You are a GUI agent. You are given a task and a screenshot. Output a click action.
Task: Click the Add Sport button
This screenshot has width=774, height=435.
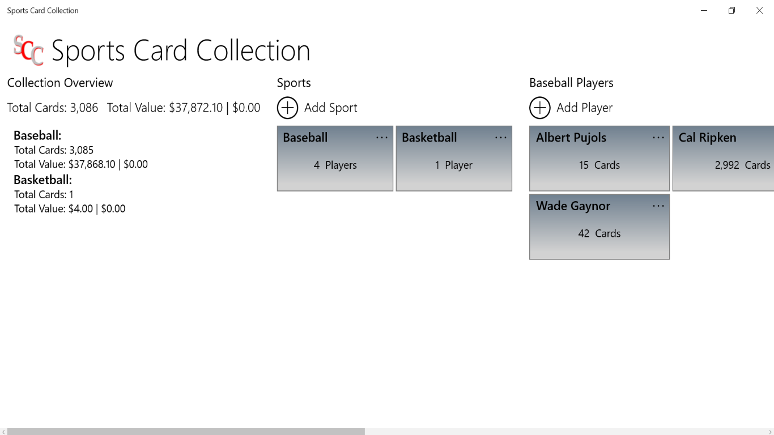pyautogui.click(x=317, y=108)
